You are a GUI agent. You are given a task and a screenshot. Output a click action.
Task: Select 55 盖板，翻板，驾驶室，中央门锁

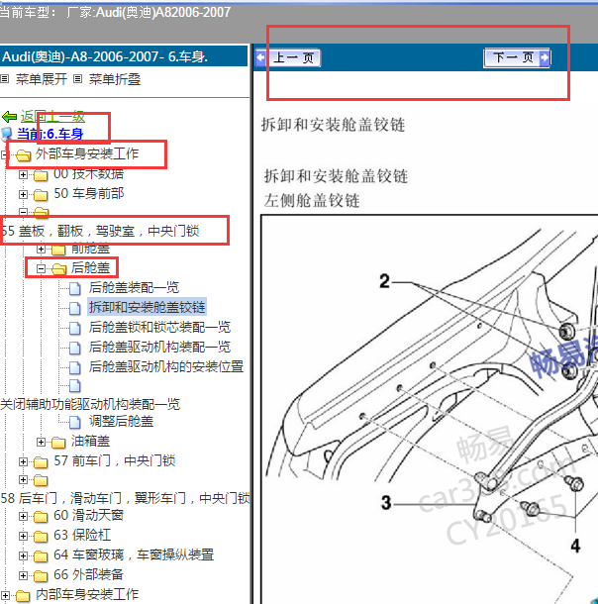[x=100, y=231]
